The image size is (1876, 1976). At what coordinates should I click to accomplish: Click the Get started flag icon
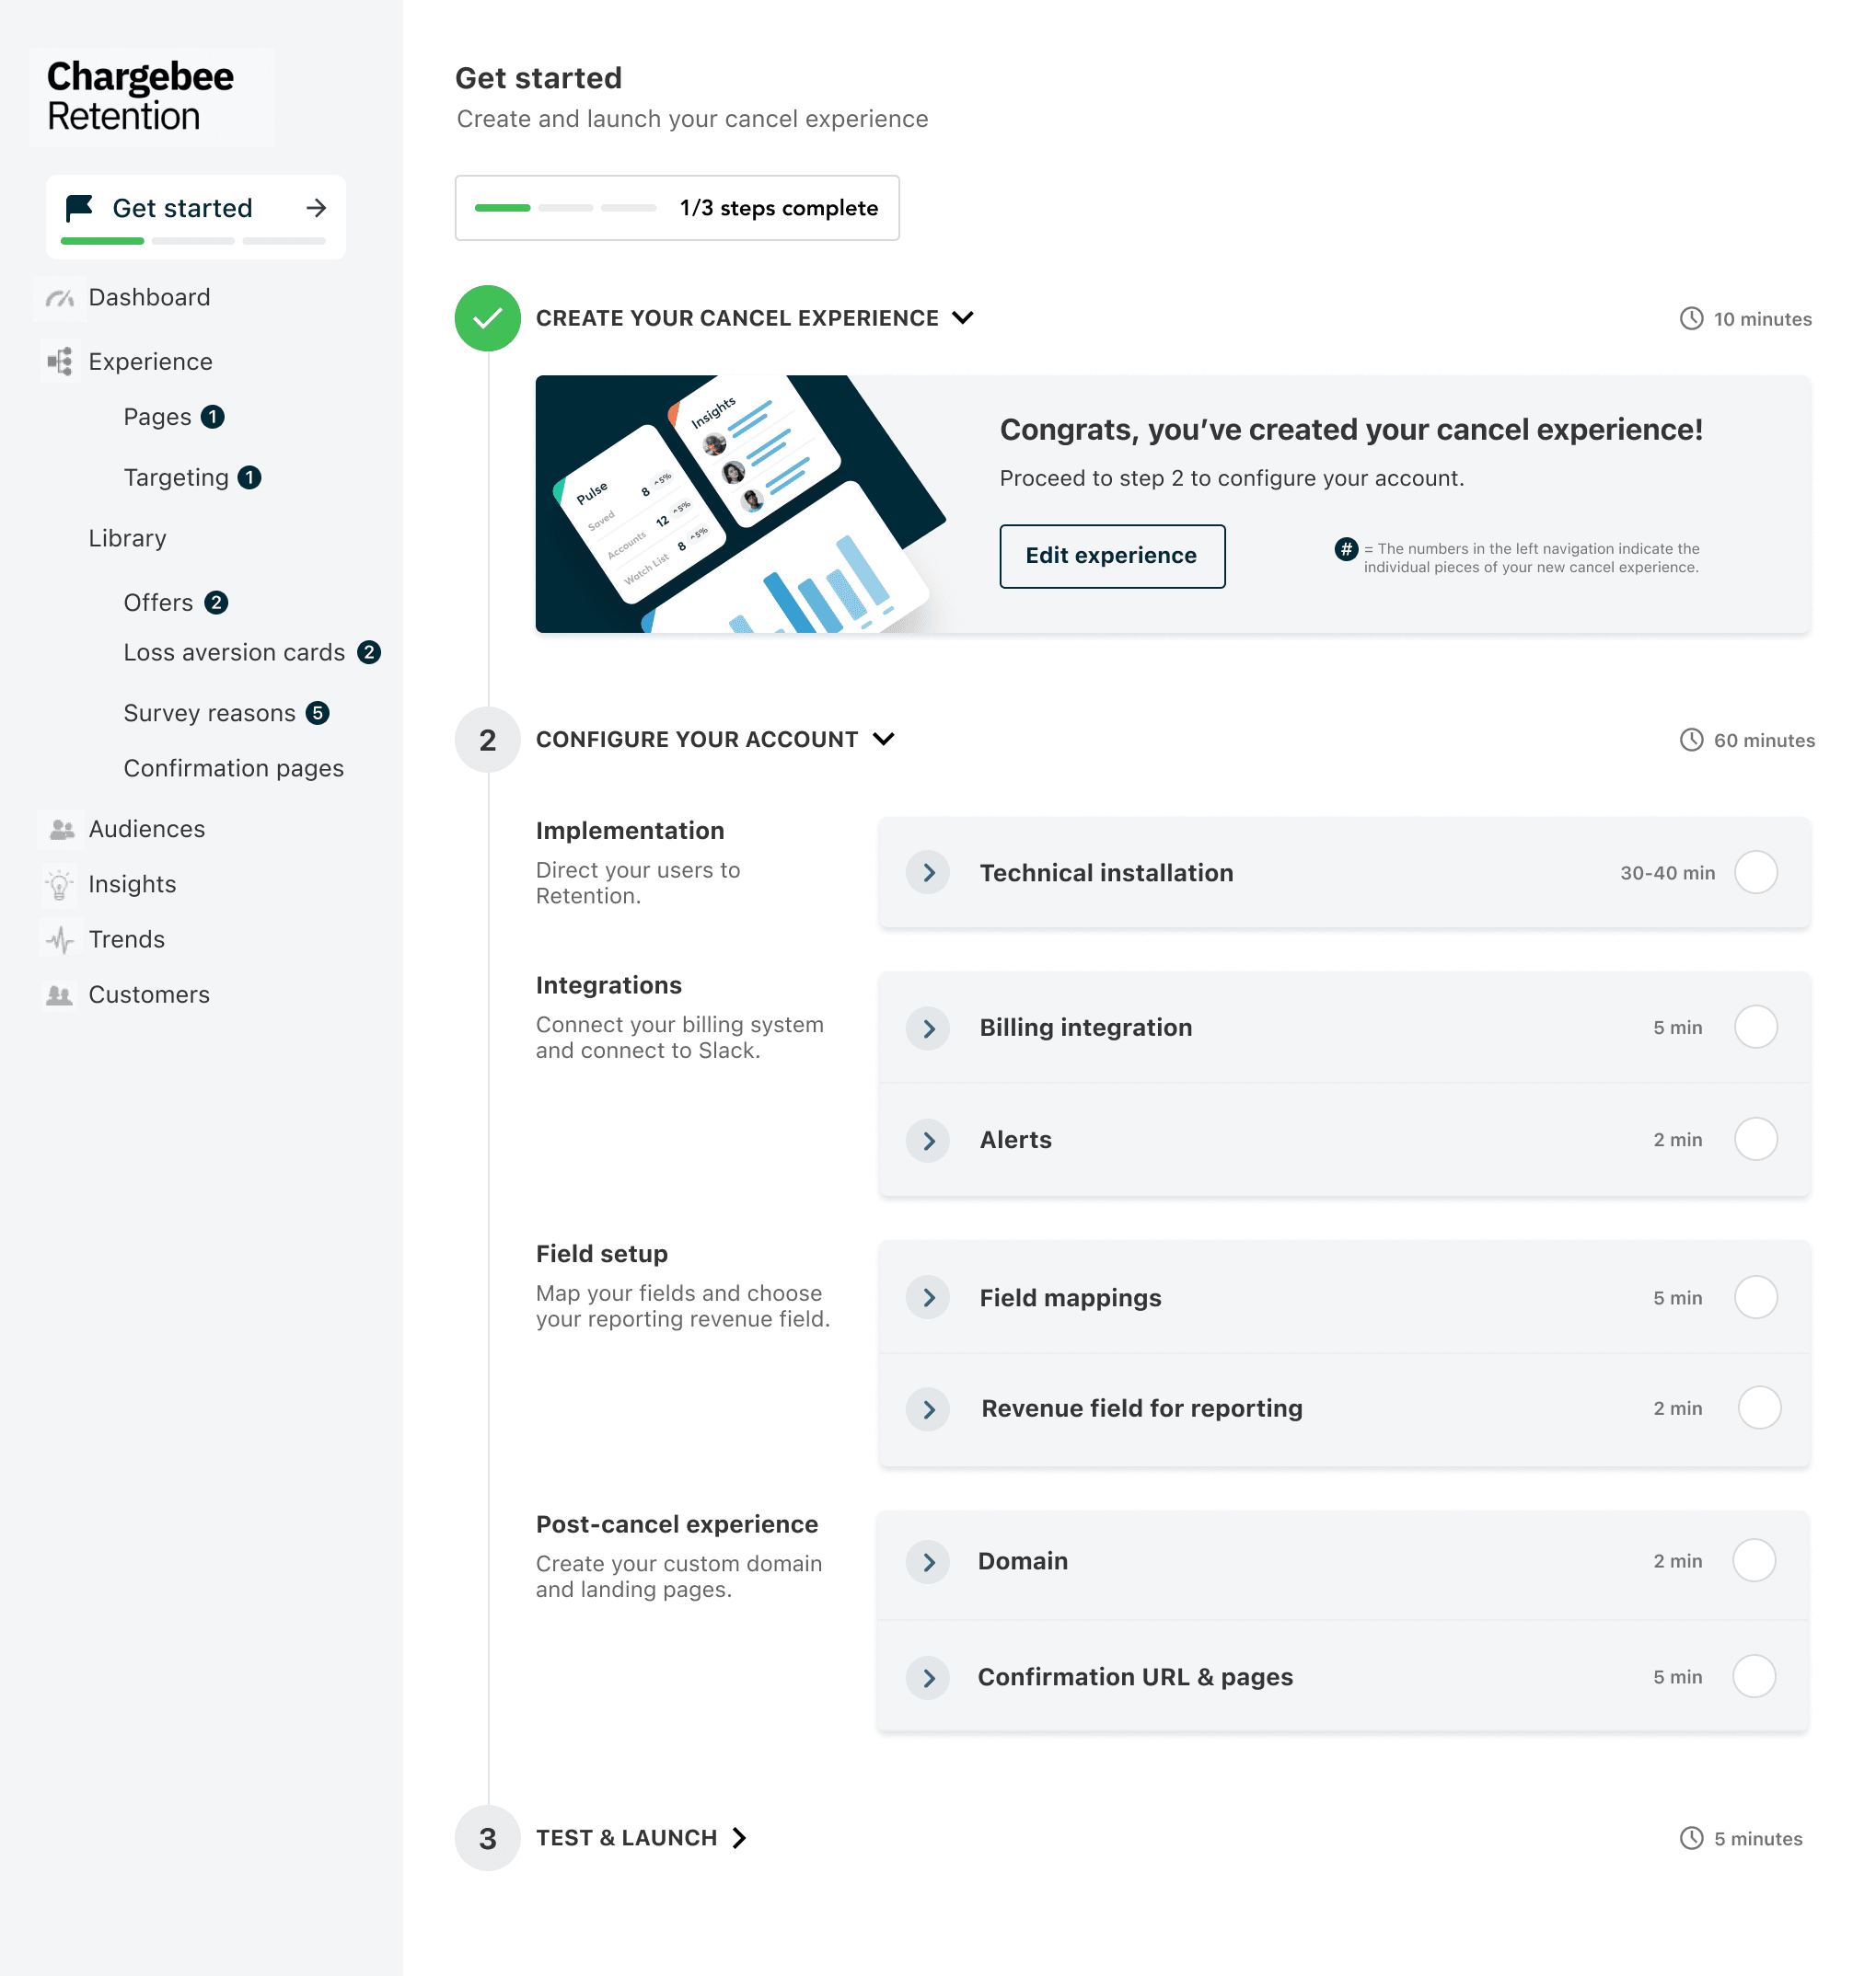click(x=78, y=208)
